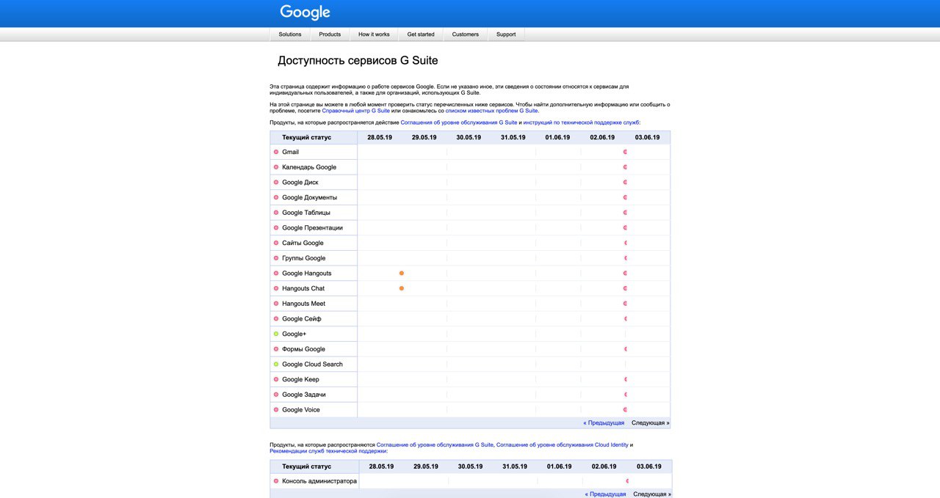940x498 pixels.
Task: Click status dot beside Консоль администратора
Action: tap(276, 481)
